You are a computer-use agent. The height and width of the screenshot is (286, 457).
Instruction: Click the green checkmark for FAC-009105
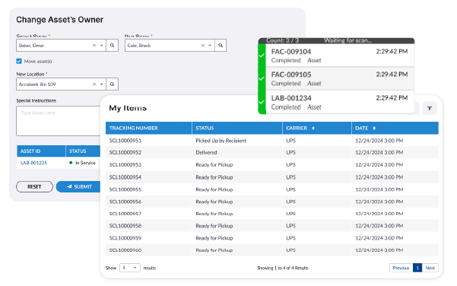coord(262,78)
